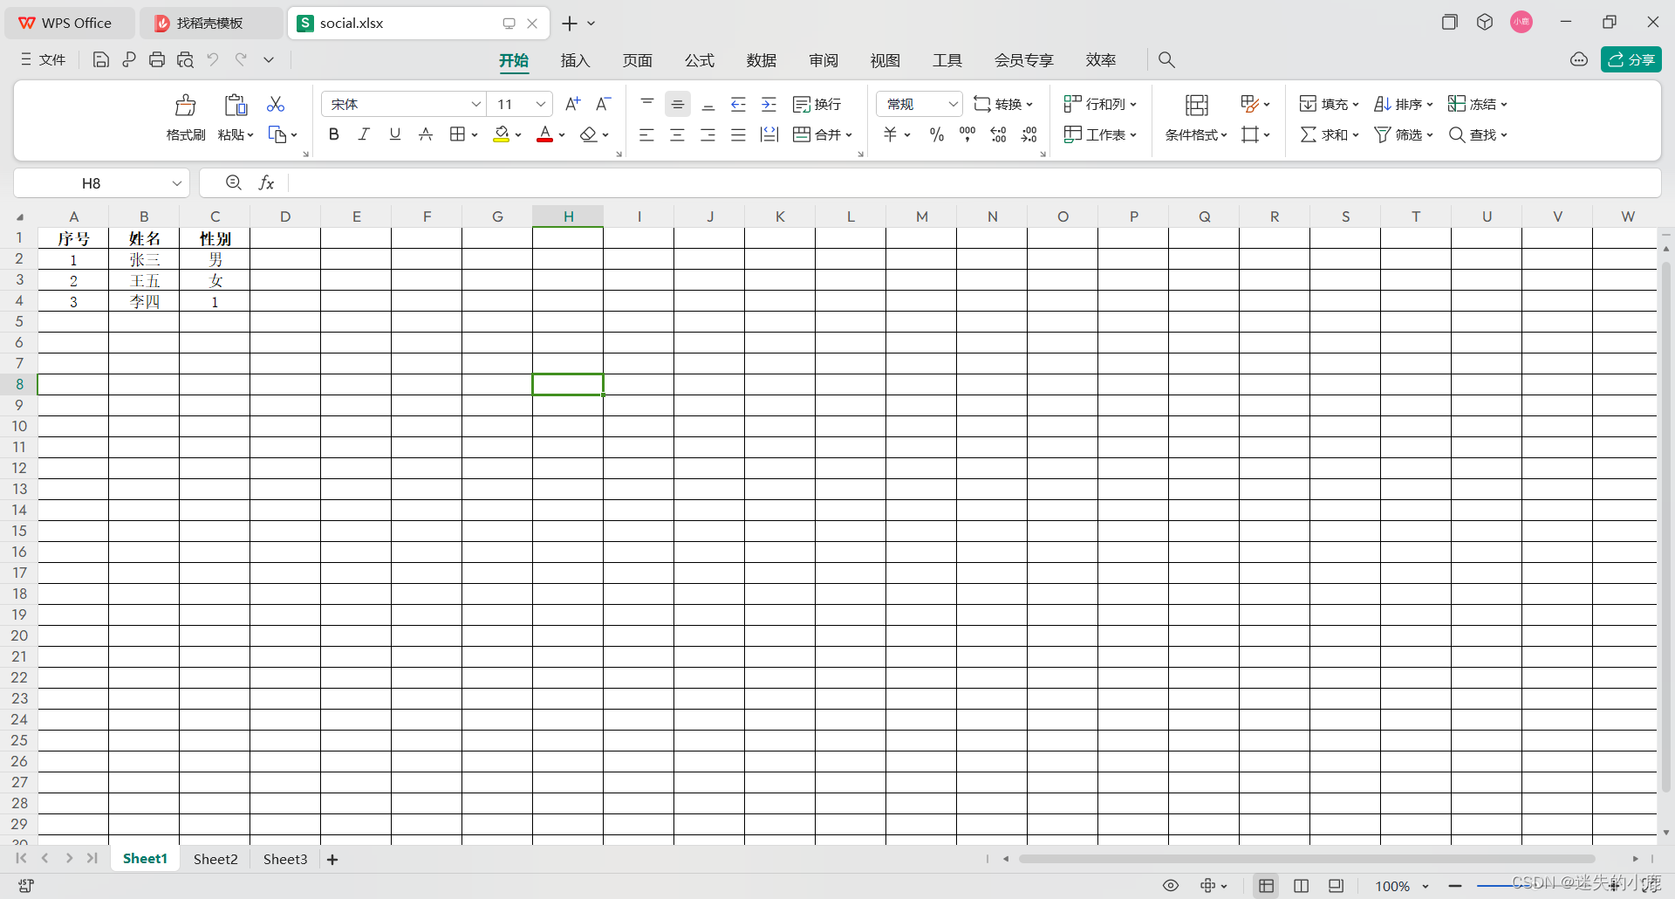Viewport: 1675px width, 899px height.
Task: Click the increase indent icon
Action: [769, 104]
